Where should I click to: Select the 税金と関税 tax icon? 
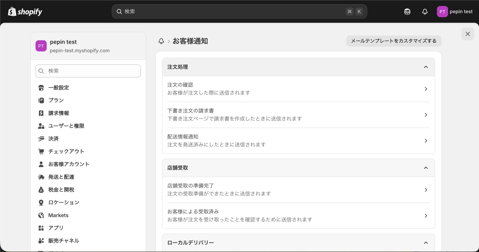41,189
